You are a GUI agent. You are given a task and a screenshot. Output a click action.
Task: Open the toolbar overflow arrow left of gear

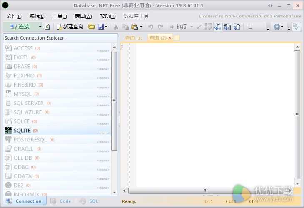[x=268, y=29]
